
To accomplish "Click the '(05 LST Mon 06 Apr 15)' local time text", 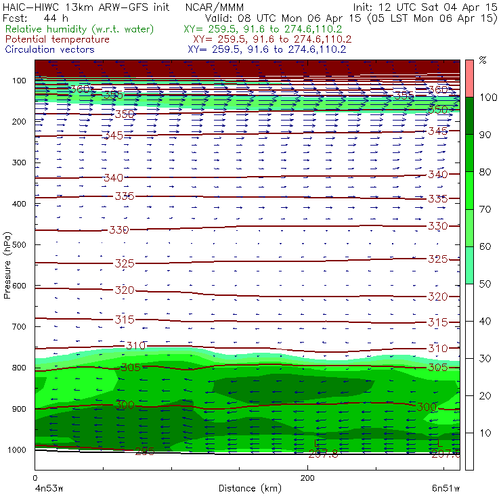I will (433, 18).
